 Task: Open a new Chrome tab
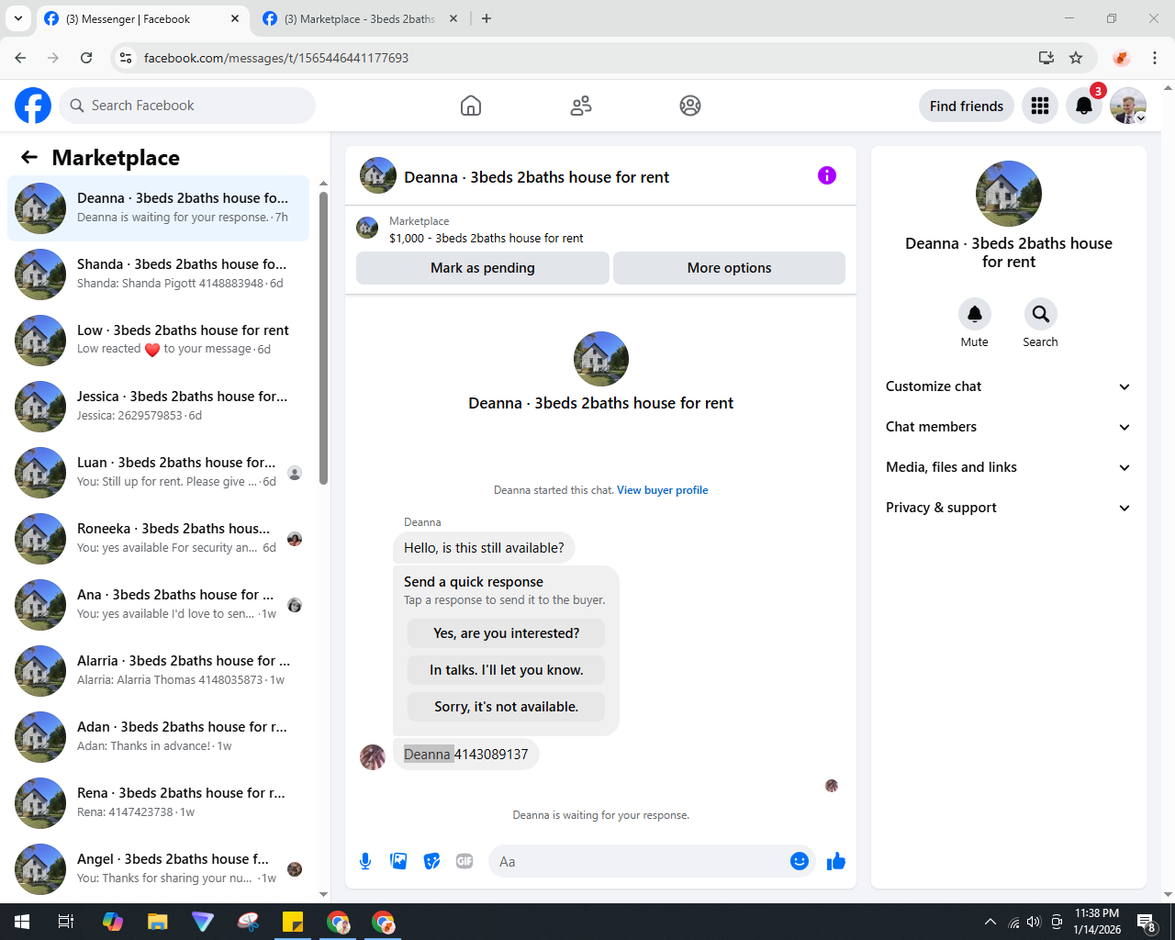coord(487,18)
